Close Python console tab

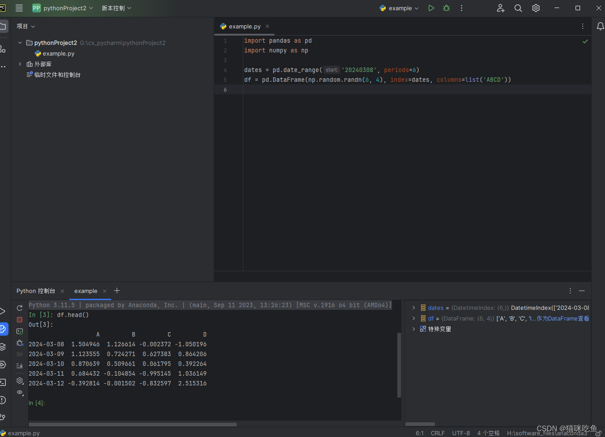(x=62, y=291)
